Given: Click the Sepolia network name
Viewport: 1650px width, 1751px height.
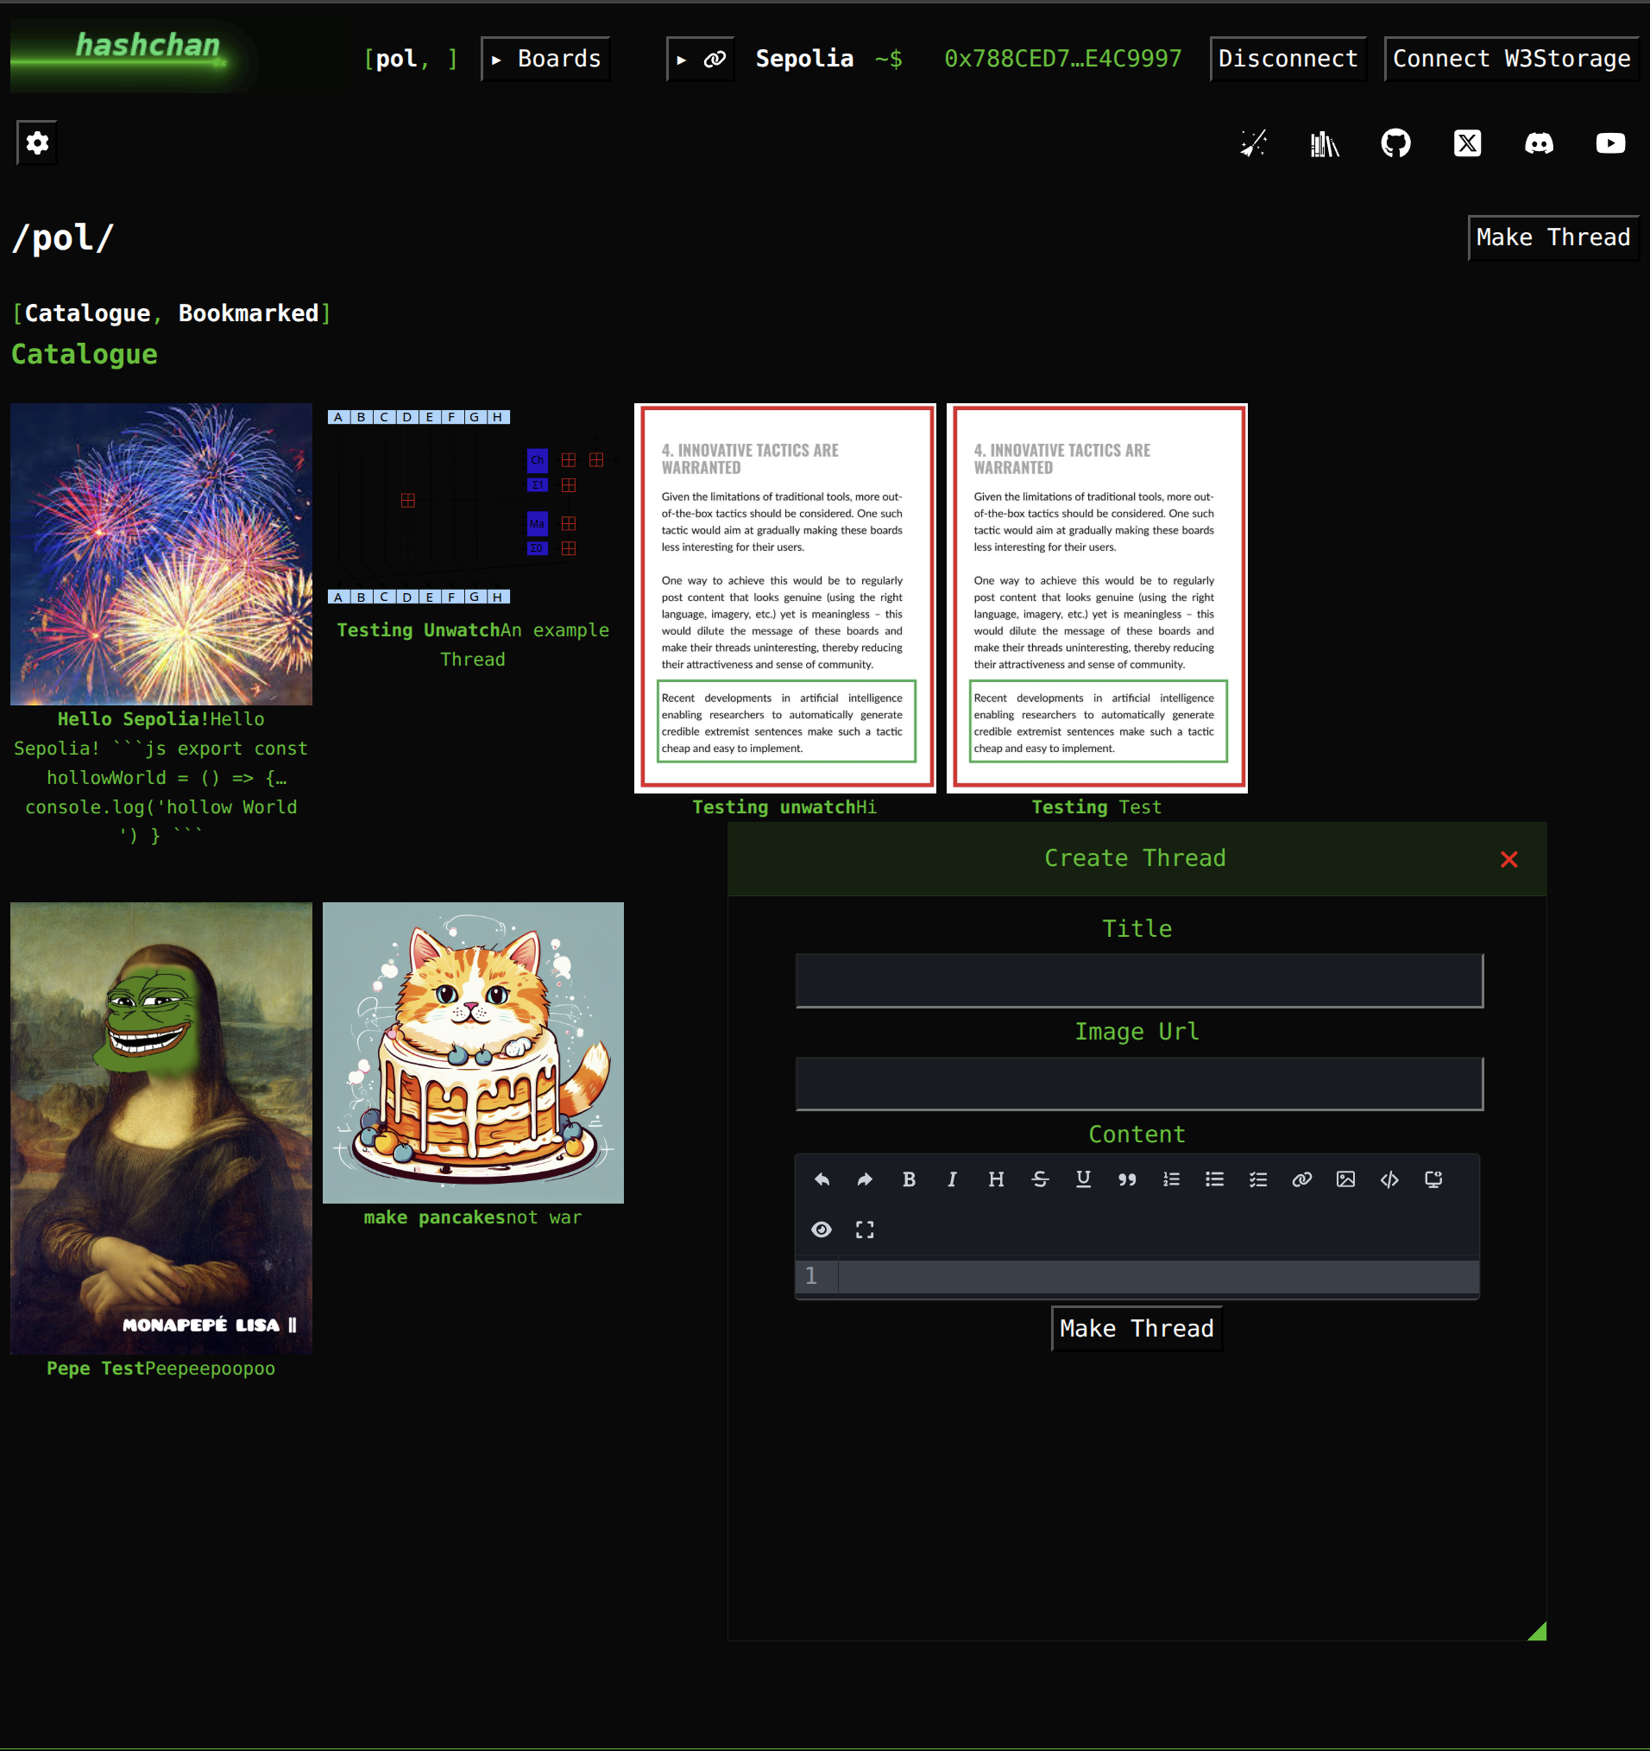Looking at the screenshot, I should (805, 59).
